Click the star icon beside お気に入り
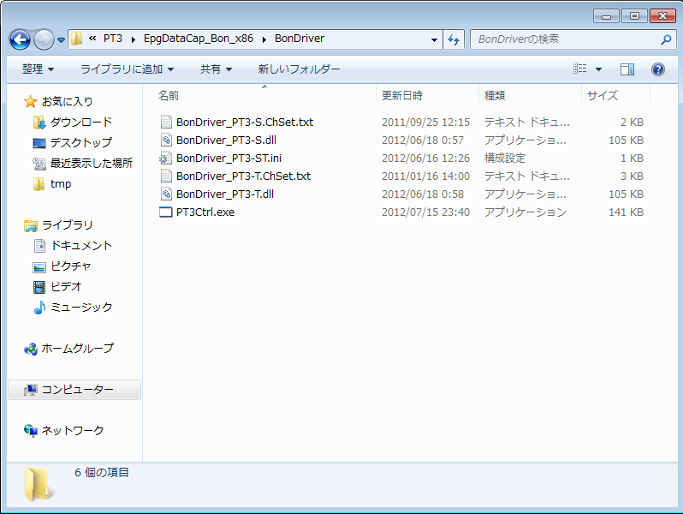The height and width of the screenshot is (514, 683). [31, 102]
